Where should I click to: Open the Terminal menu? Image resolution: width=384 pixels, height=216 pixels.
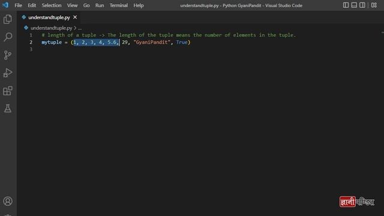pos(119,5)
